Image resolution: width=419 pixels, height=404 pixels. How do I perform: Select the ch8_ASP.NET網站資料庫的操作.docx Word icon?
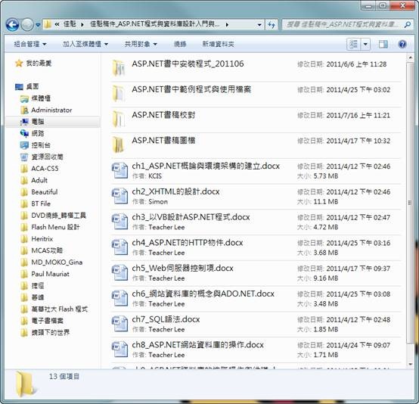click(x=119, y=350)
